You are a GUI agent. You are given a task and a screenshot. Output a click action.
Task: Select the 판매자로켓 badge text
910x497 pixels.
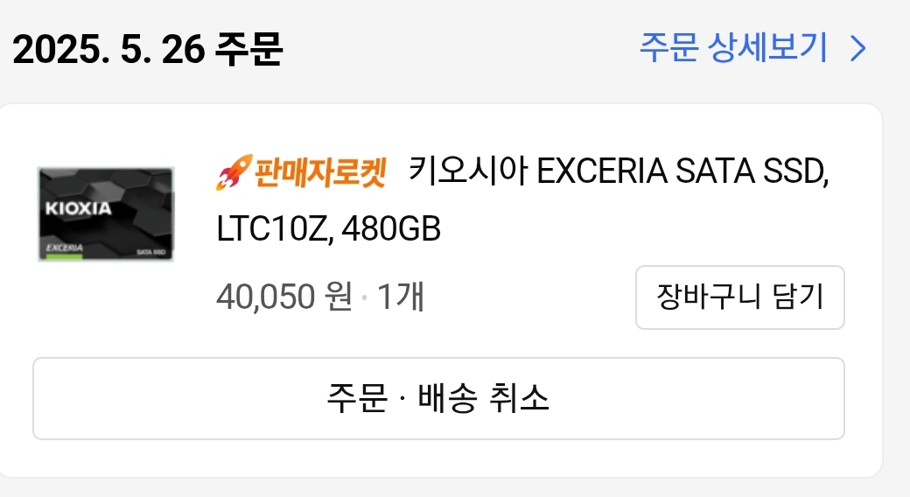coord(319,172)
